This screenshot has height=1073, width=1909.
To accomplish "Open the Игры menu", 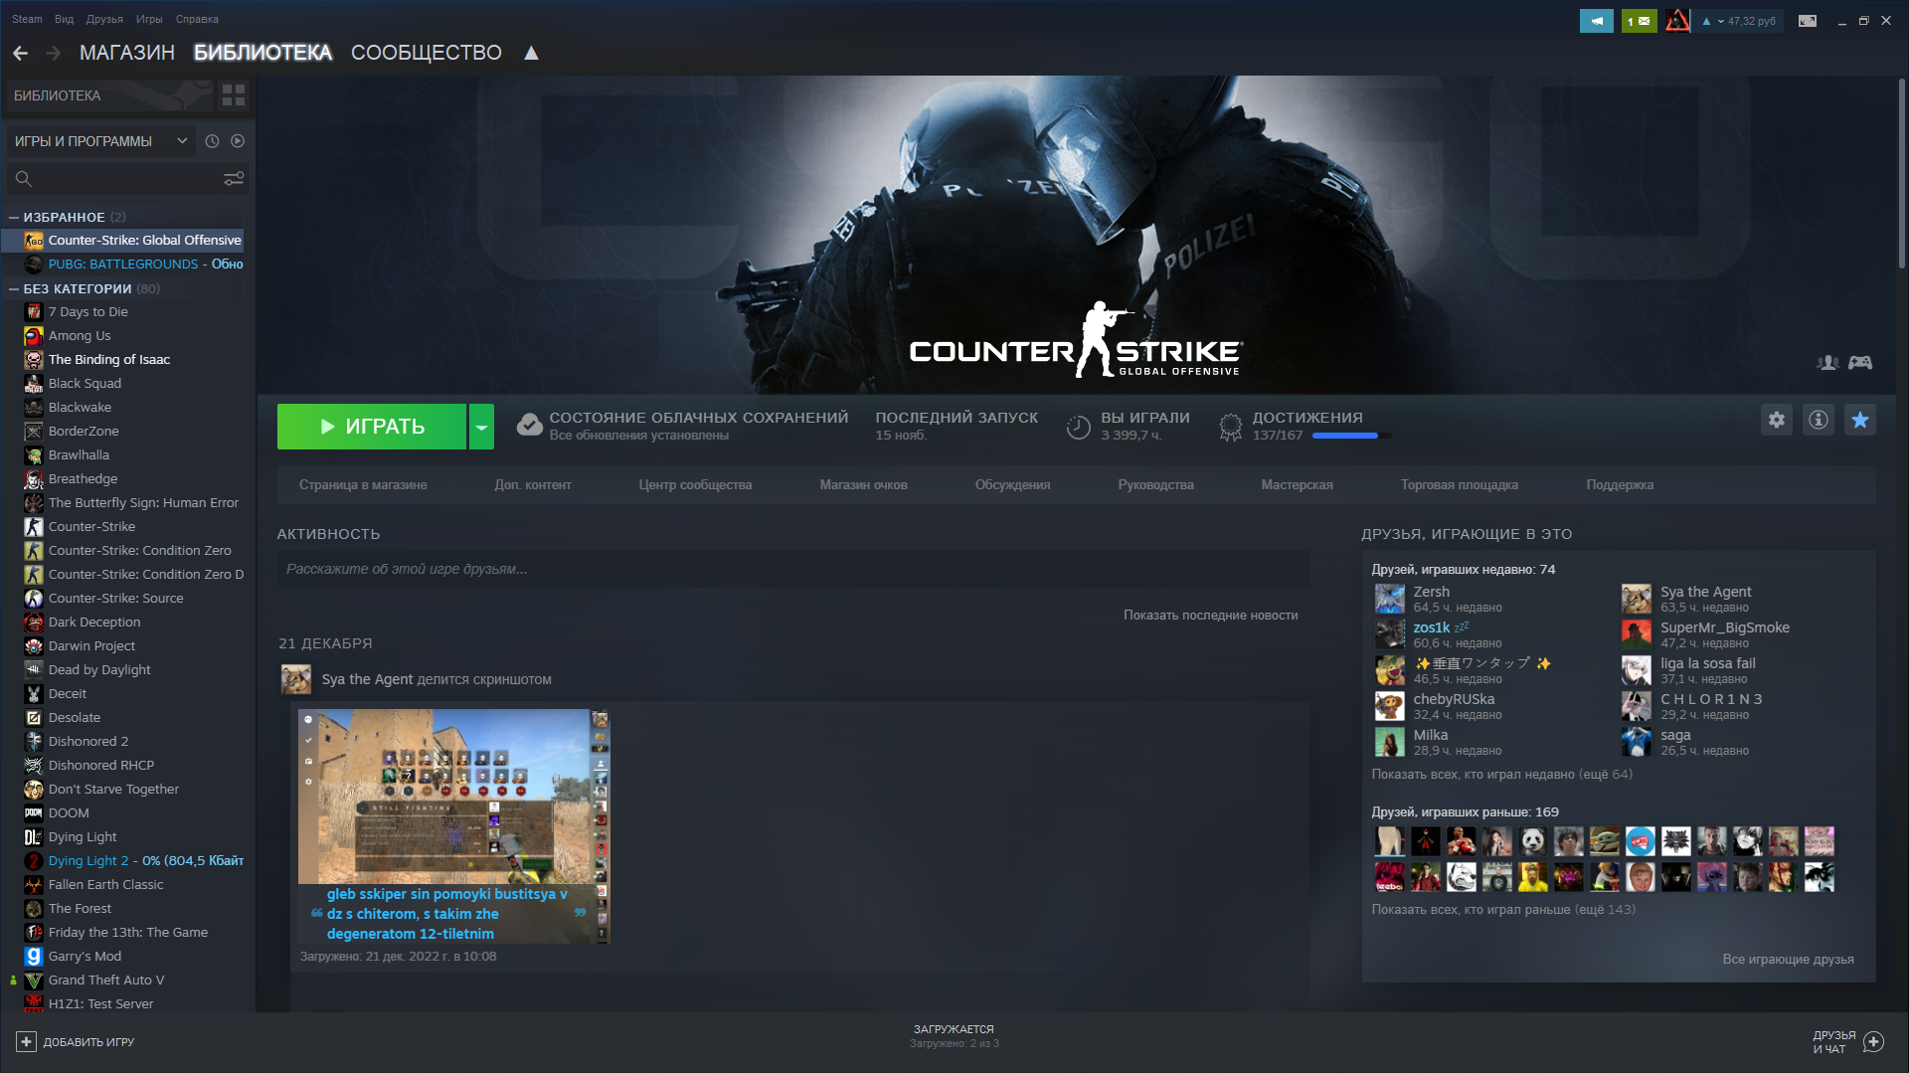I will click(149, 19).
